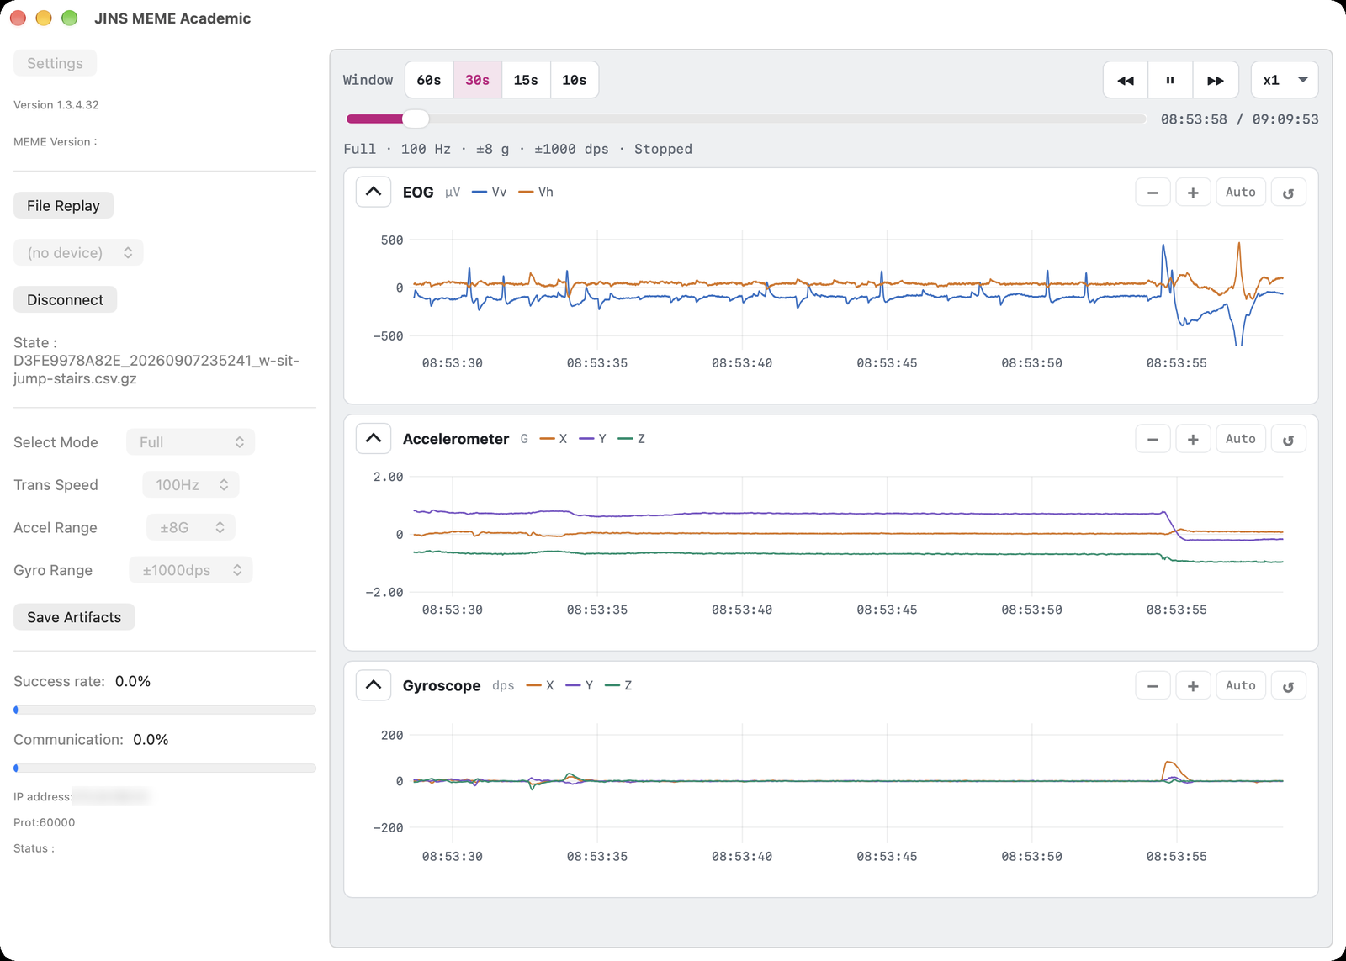Zoom out the Gyroscope chart
Image resolution: width=1346 pixels, height=961 pixels.
[1153, 686]
